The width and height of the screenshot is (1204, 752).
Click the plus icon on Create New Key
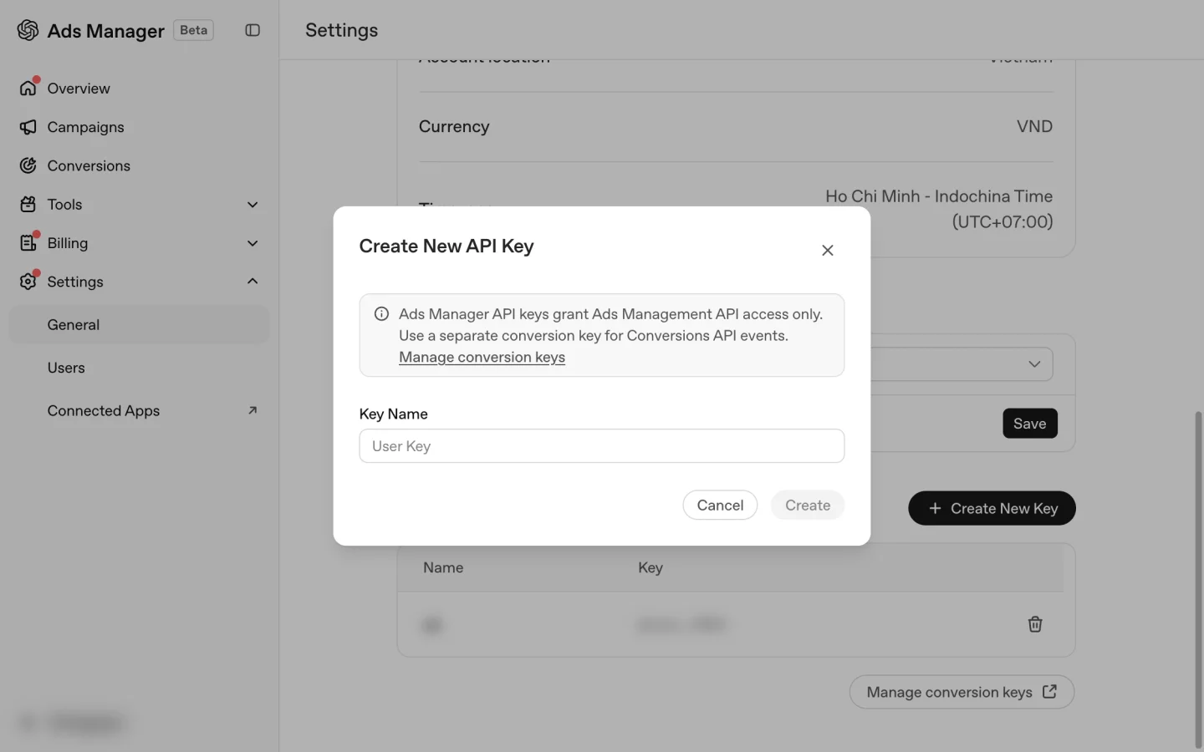point(935,508)
